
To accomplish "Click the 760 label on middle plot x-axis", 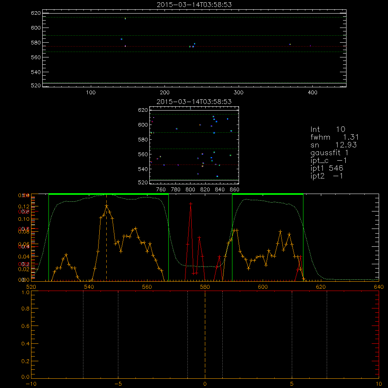I will click(161, 190).
